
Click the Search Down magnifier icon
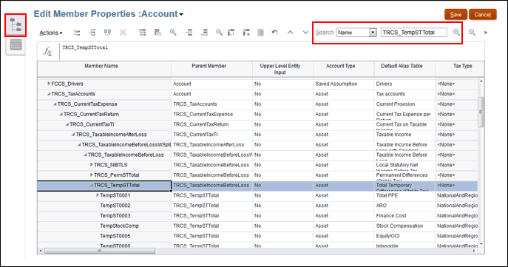point(472,33)
